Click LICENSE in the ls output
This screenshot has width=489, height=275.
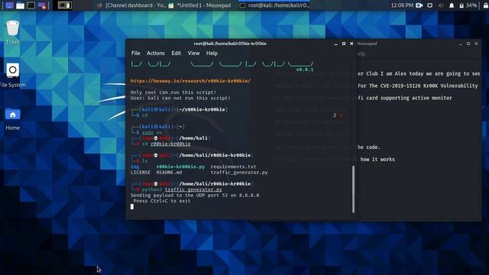[x=141, y=172]
